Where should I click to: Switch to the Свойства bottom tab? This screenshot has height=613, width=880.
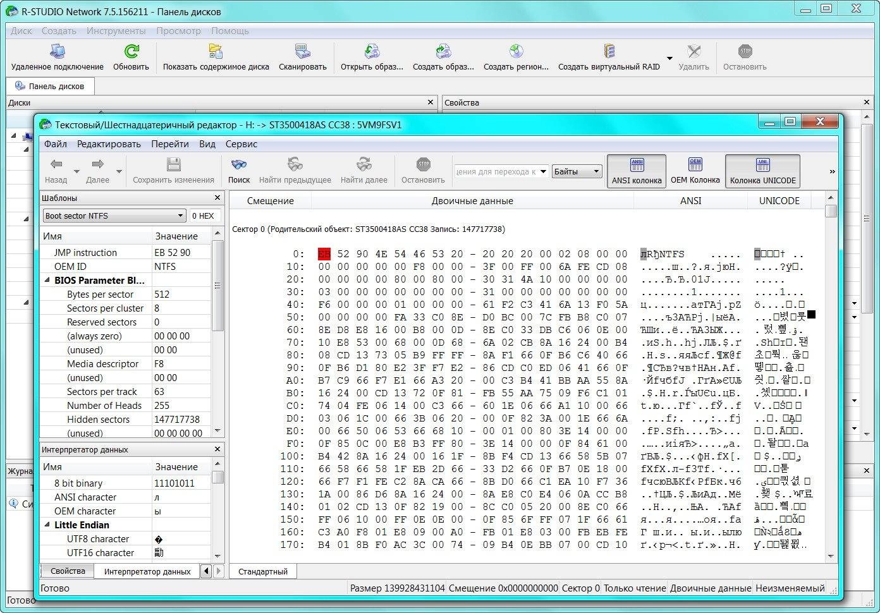coord(68,571)
